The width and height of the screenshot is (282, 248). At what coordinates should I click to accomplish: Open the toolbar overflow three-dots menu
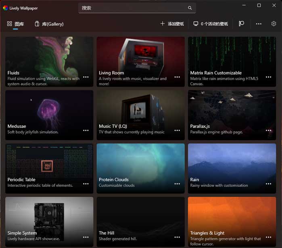[259, 24]
